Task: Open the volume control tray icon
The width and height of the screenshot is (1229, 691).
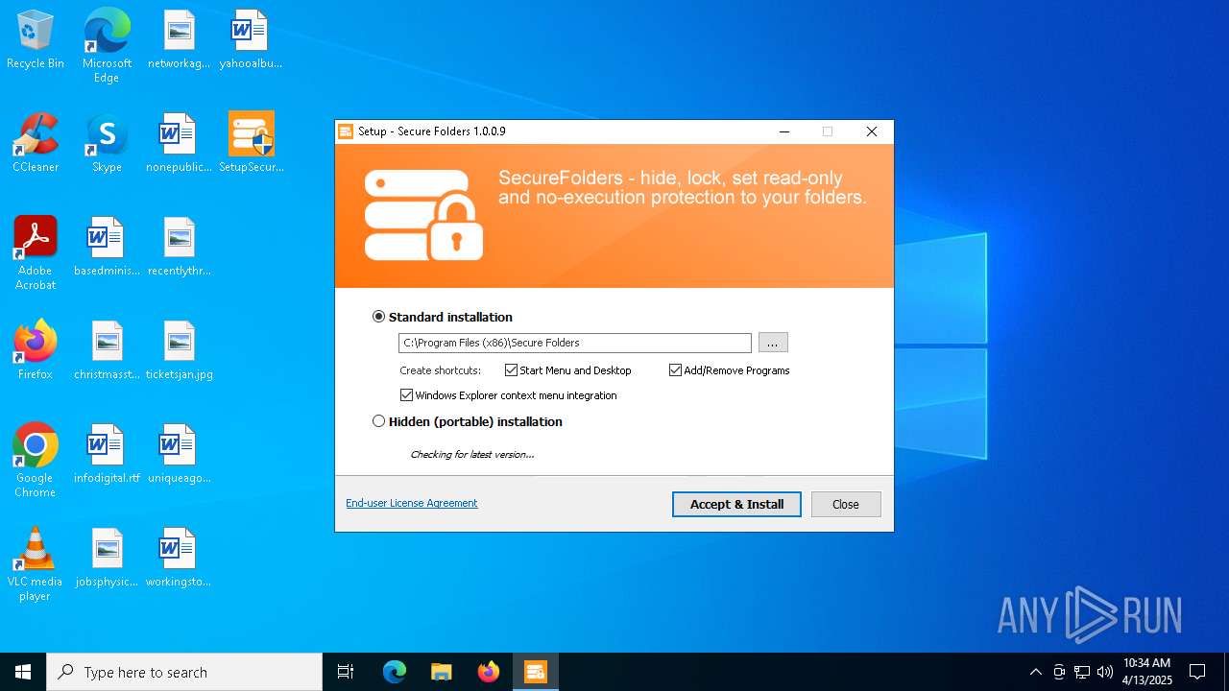Action: tap(1105, 672)
